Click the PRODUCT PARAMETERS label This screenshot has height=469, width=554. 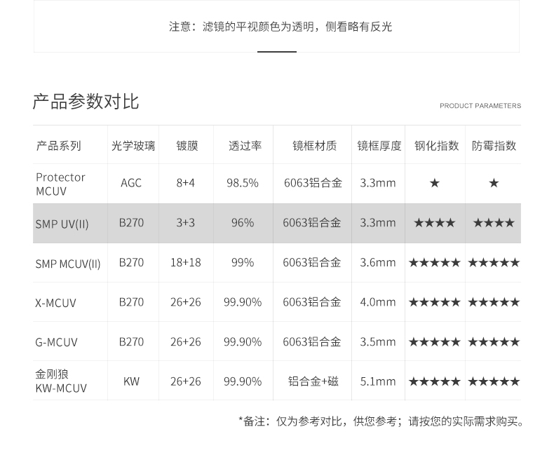[480, 106]
